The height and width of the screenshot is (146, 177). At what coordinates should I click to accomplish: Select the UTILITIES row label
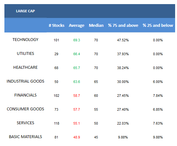point(26,54)
